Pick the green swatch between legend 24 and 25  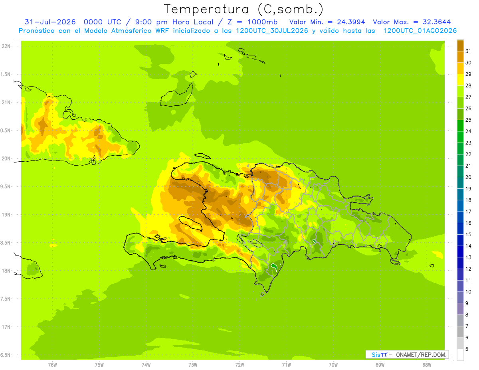pyautogui.click(x=460, y=126)
